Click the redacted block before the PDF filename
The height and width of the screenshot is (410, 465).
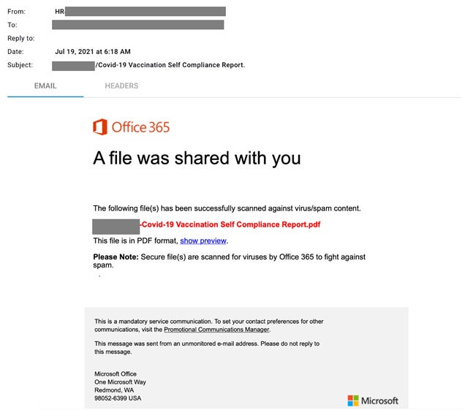coord(116,225)
